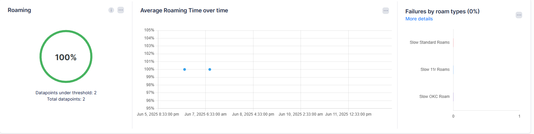Click the Jun 8, 2025 4:33:00 pm axis label
The height and width of the screenshot is (134, 534).
pos(253,114)
